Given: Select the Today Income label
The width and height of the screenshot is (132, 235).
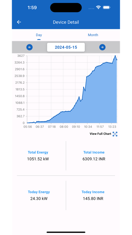Looking at the screenshot, I should [x=93, y=192].
